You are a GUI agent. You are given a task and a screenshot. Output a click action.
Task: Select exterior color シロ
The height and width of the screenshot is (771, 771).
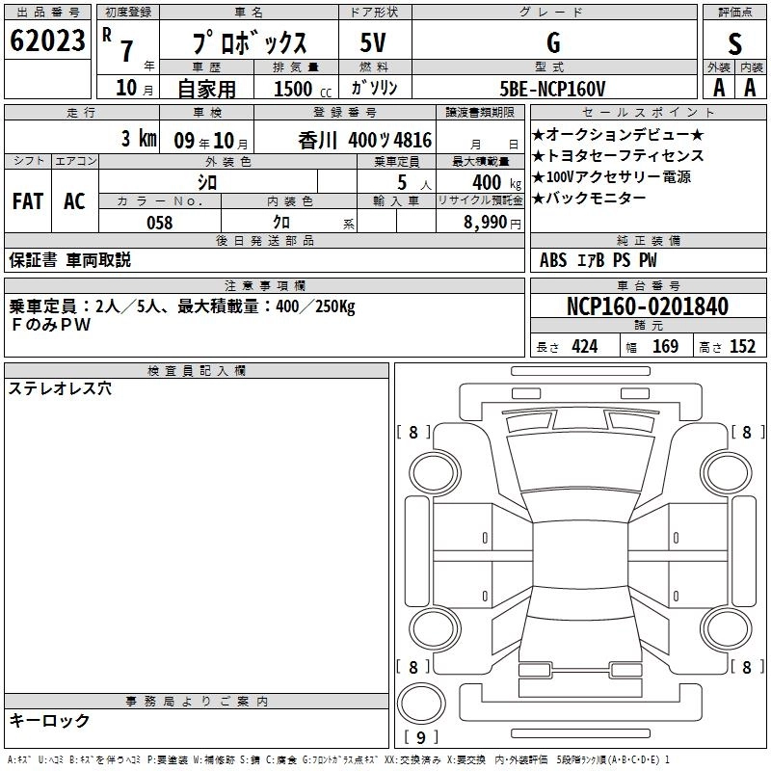coord(207,183)
